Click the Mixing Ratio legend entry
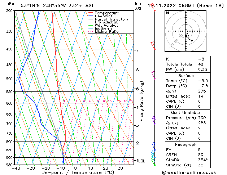The image size is (227, 175). coord(104,31)
